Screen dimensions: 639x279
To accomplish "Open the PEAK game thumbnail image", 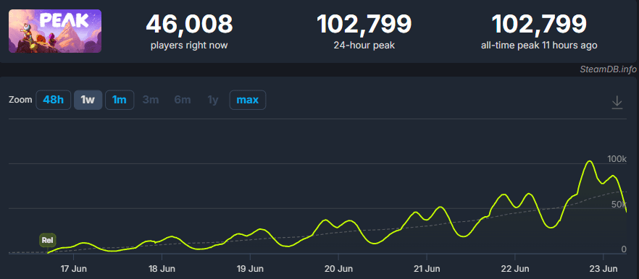I will (55, 31).
